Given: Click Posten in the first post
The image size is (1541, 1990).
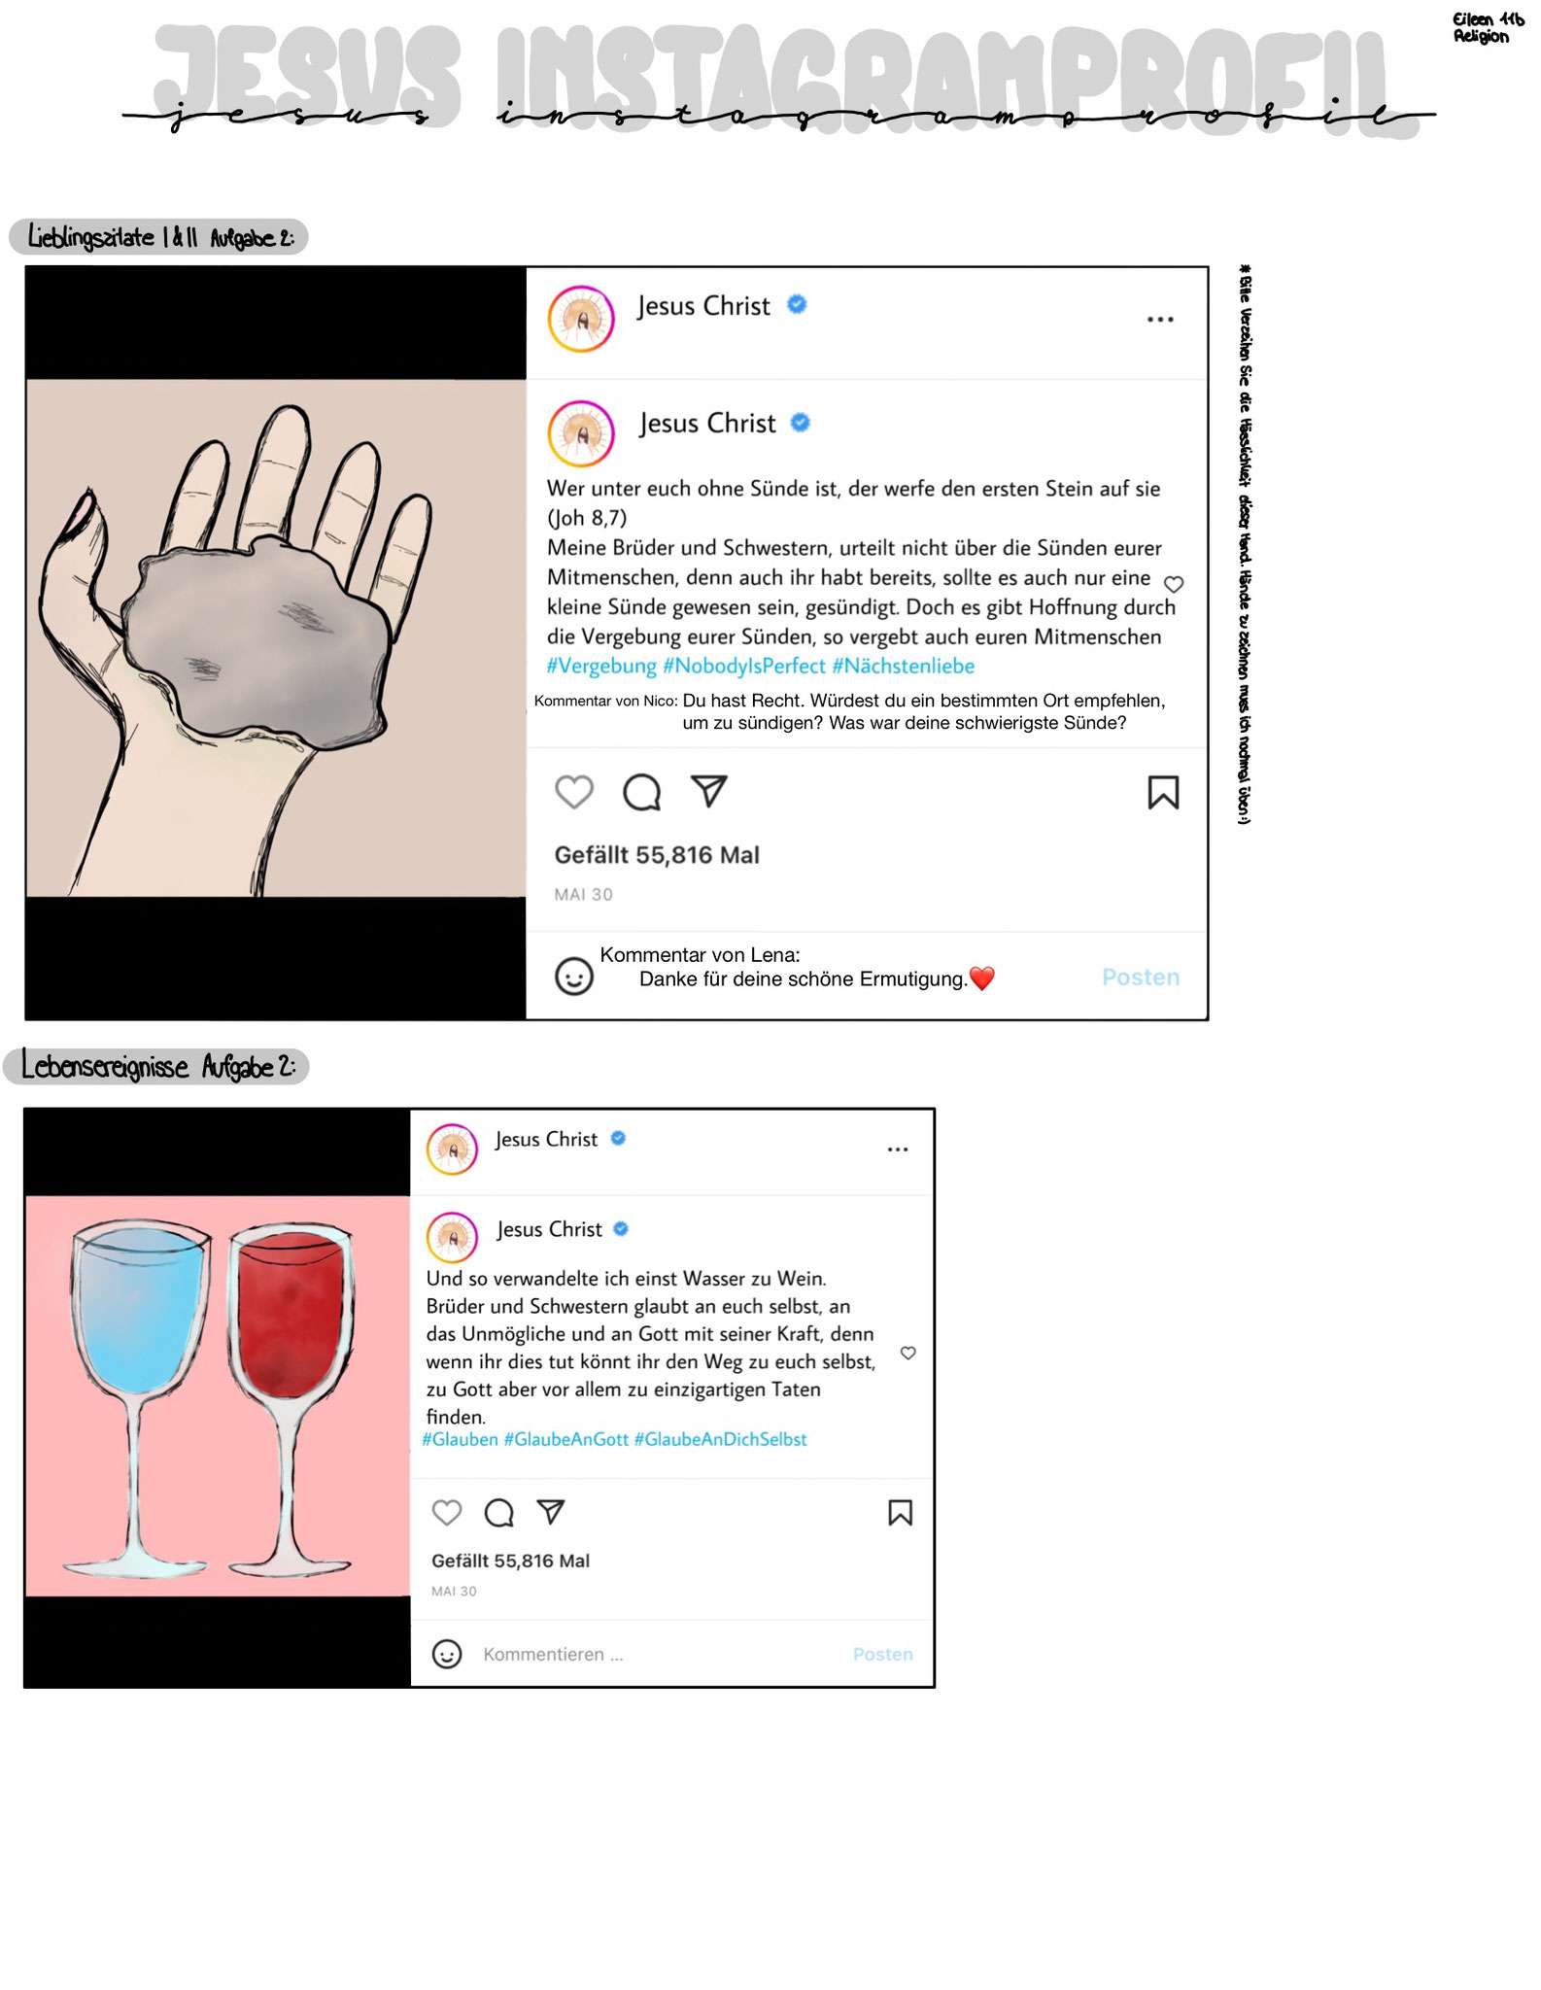Looking at the screenshot, I should point(1141,977).
